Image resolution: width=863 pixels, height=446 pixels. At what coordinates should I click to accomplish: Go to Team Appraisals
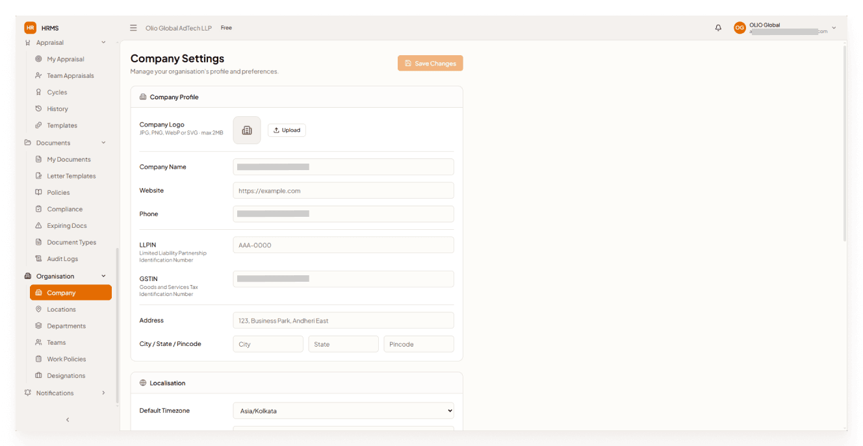pyautogui.click(x=71, y=76)
